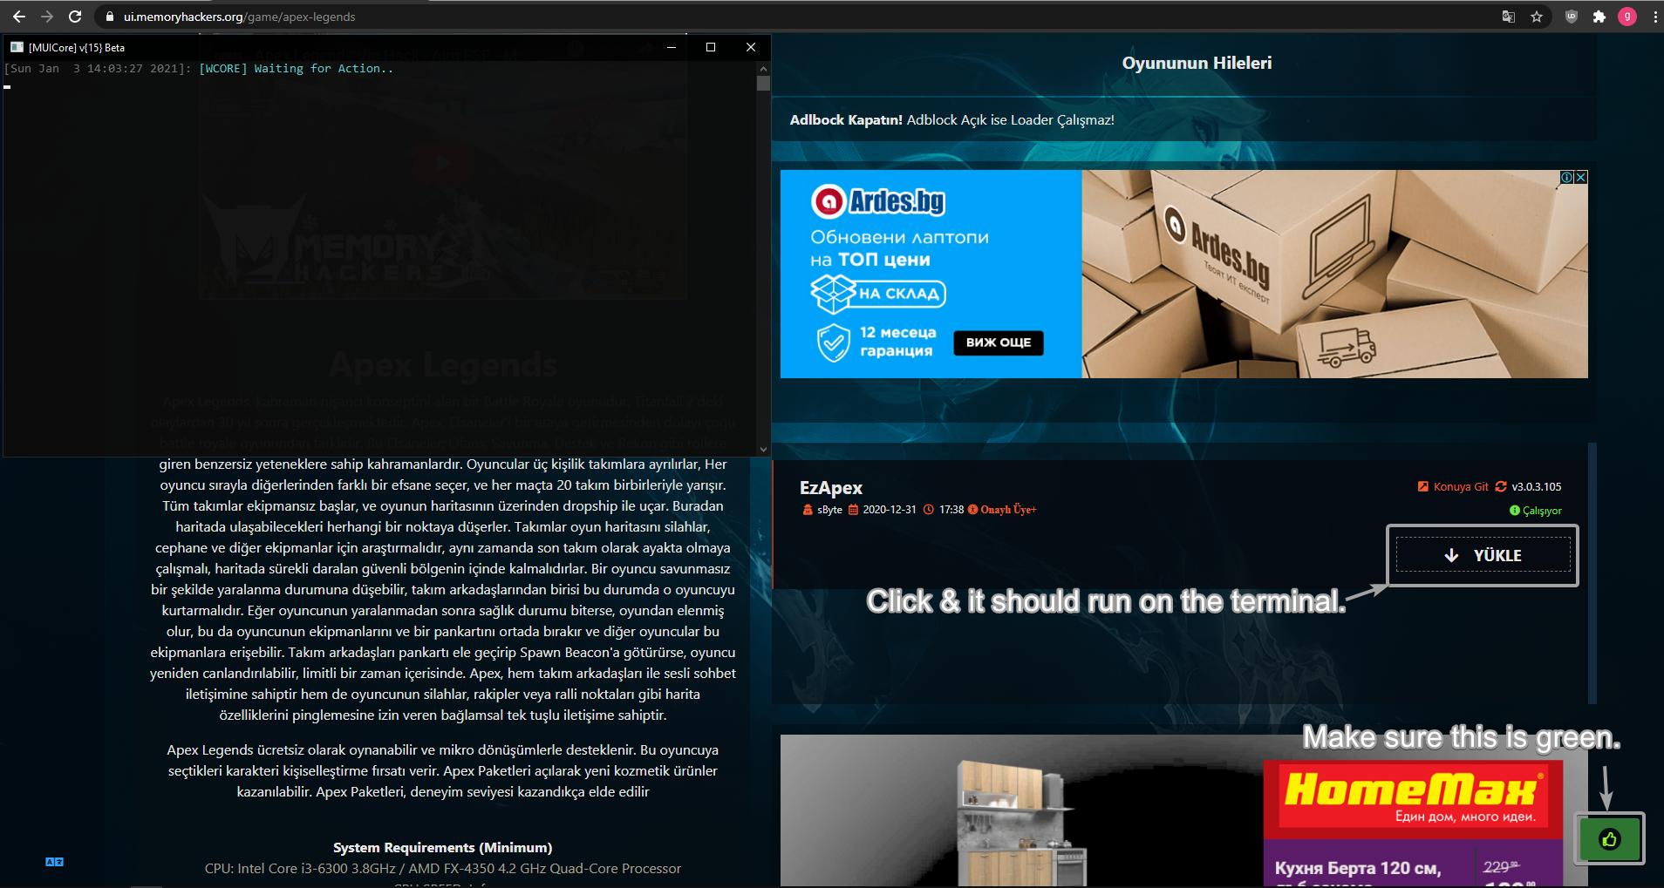The width and height of the screenshot is (1664, 888).
Task: Click the 'Apex Legends ücretsiz olarak' paragraph
Action: 442,771
